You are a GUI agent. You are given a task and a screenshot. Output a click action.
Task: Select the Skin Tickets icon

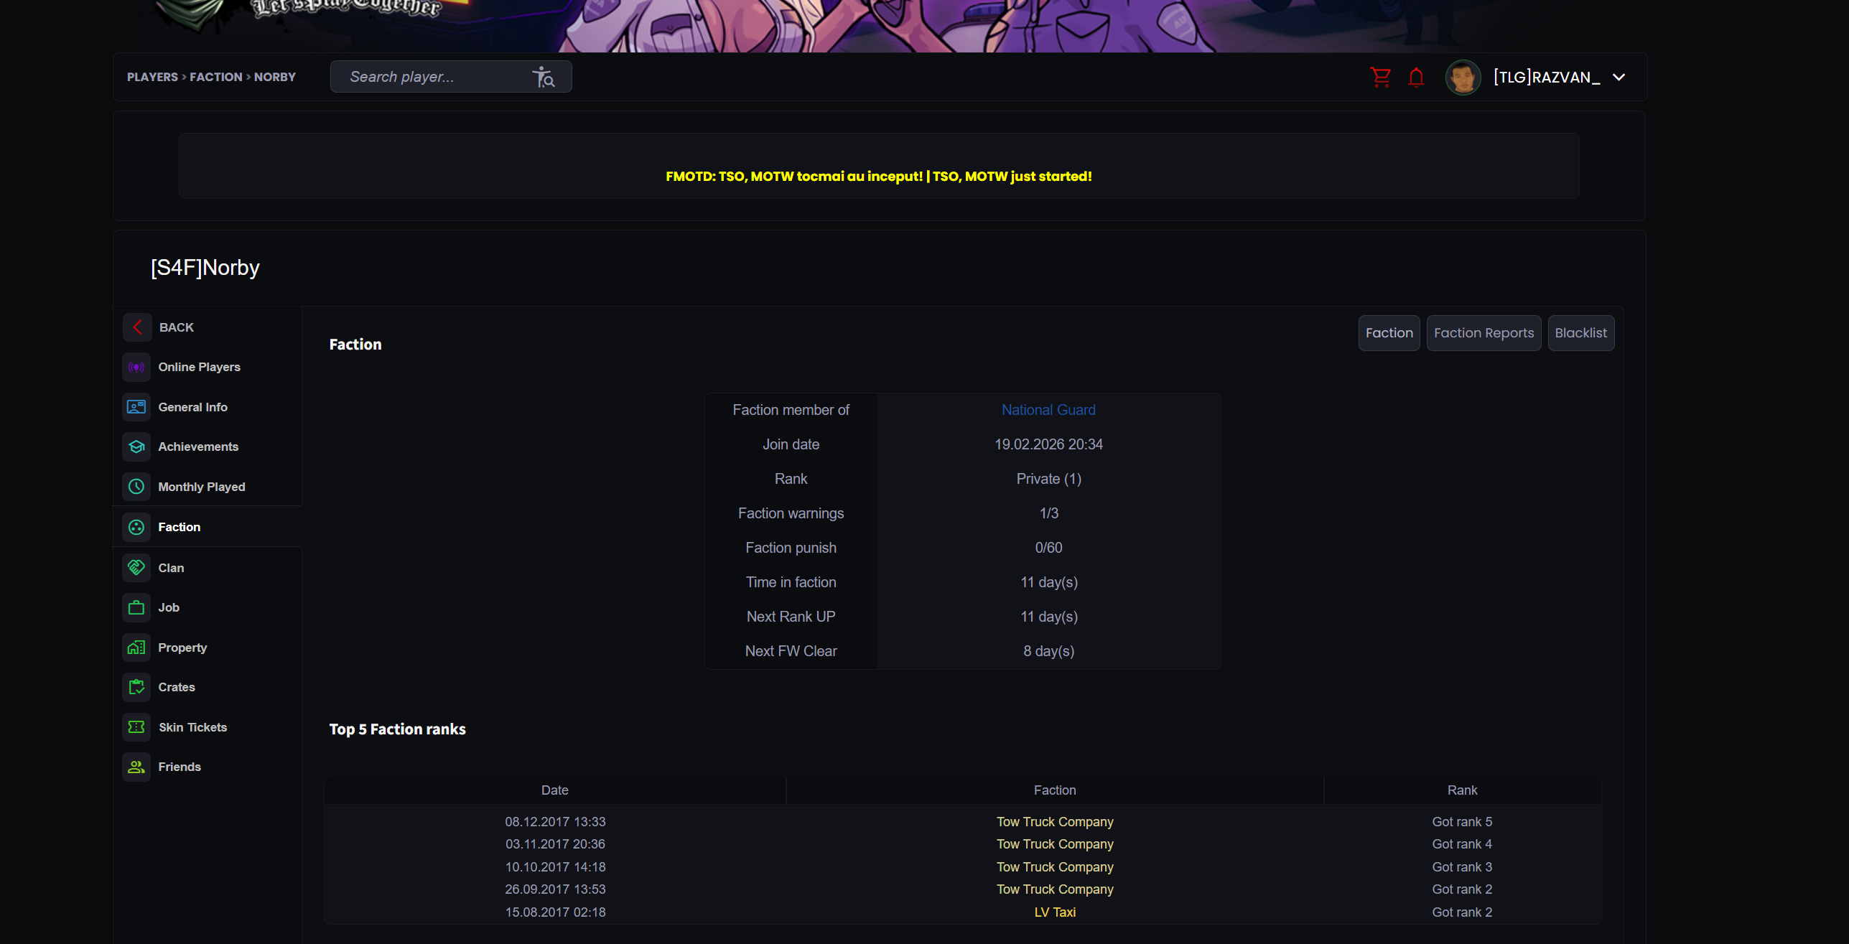(136, 727)
